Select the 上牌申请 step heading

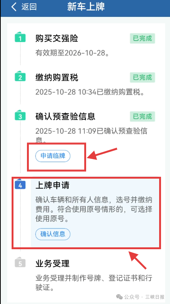coord(52,185)
